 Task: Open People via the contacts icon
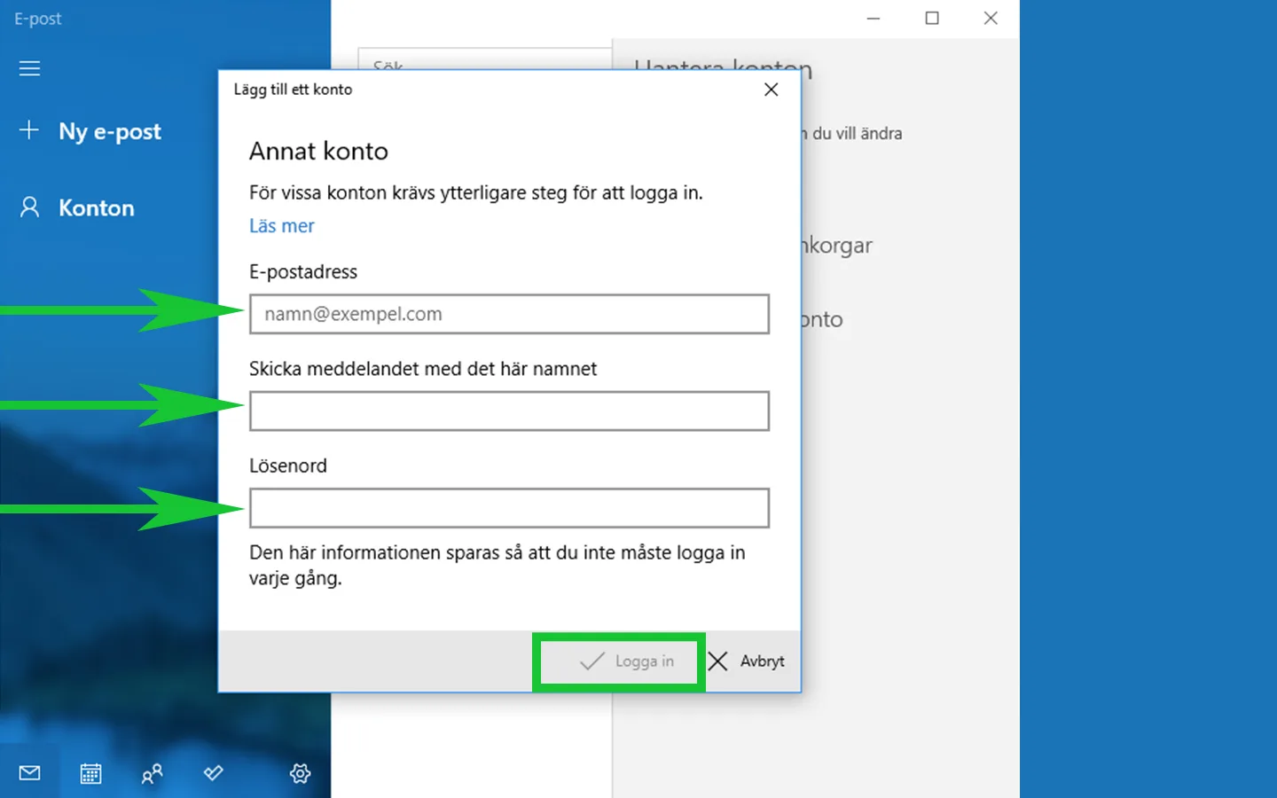coord(151,772)
